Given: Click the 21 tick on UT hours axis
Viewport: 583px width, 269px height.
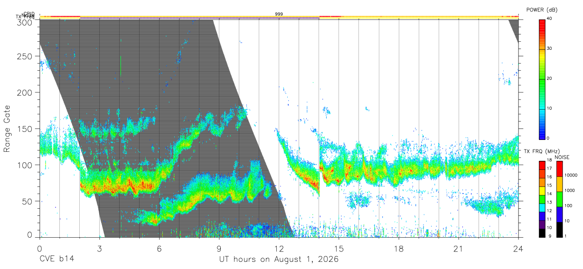Looking at the screenshot, I should pyautogui.click(x=458, y=248).
